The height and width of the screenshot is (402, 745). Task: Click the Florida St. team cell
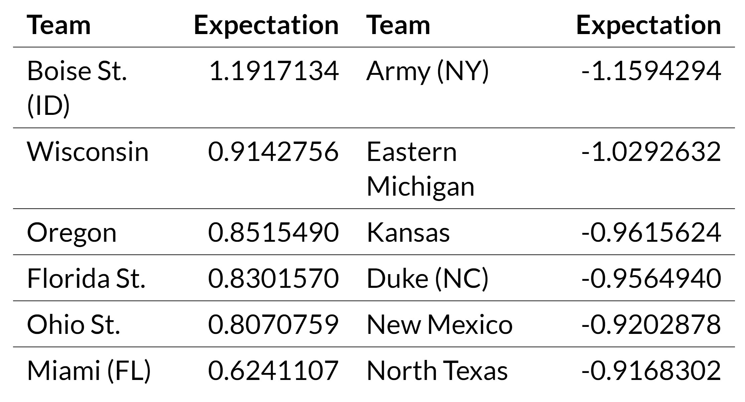click(x=86, y=278)
